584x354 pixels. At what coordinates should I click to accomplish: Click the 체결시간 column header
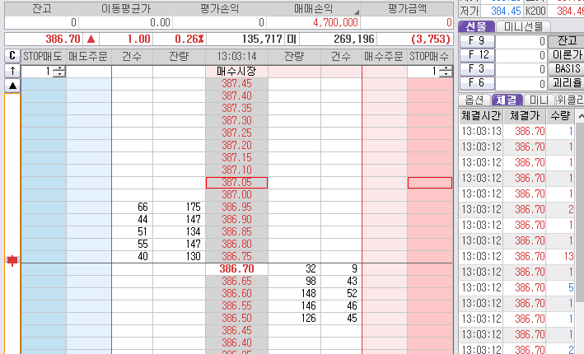pyautogui.click(x=481, y=116)
